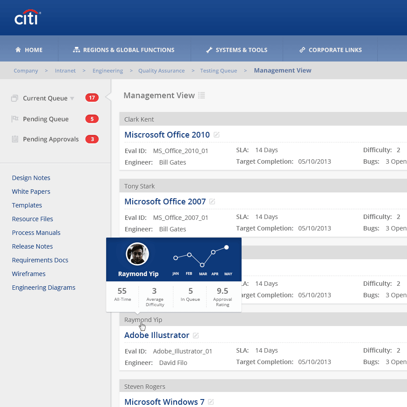Click 5 In Queue stat

pyautogui.click(x=190, y=294)
